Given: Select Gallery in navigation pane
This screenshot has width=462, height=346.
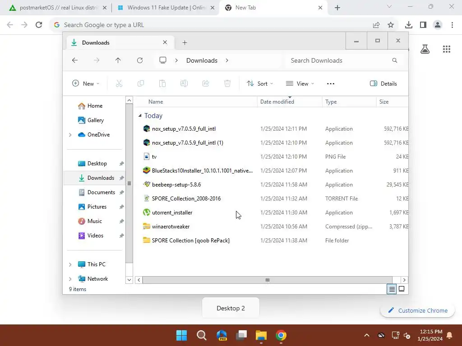Looking at the screenshot, I should click(x=94, y=120).
